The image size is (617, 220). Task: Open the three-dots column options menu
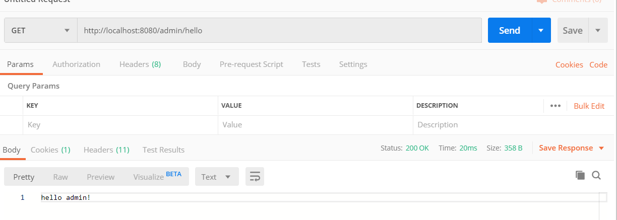(556, 106)
